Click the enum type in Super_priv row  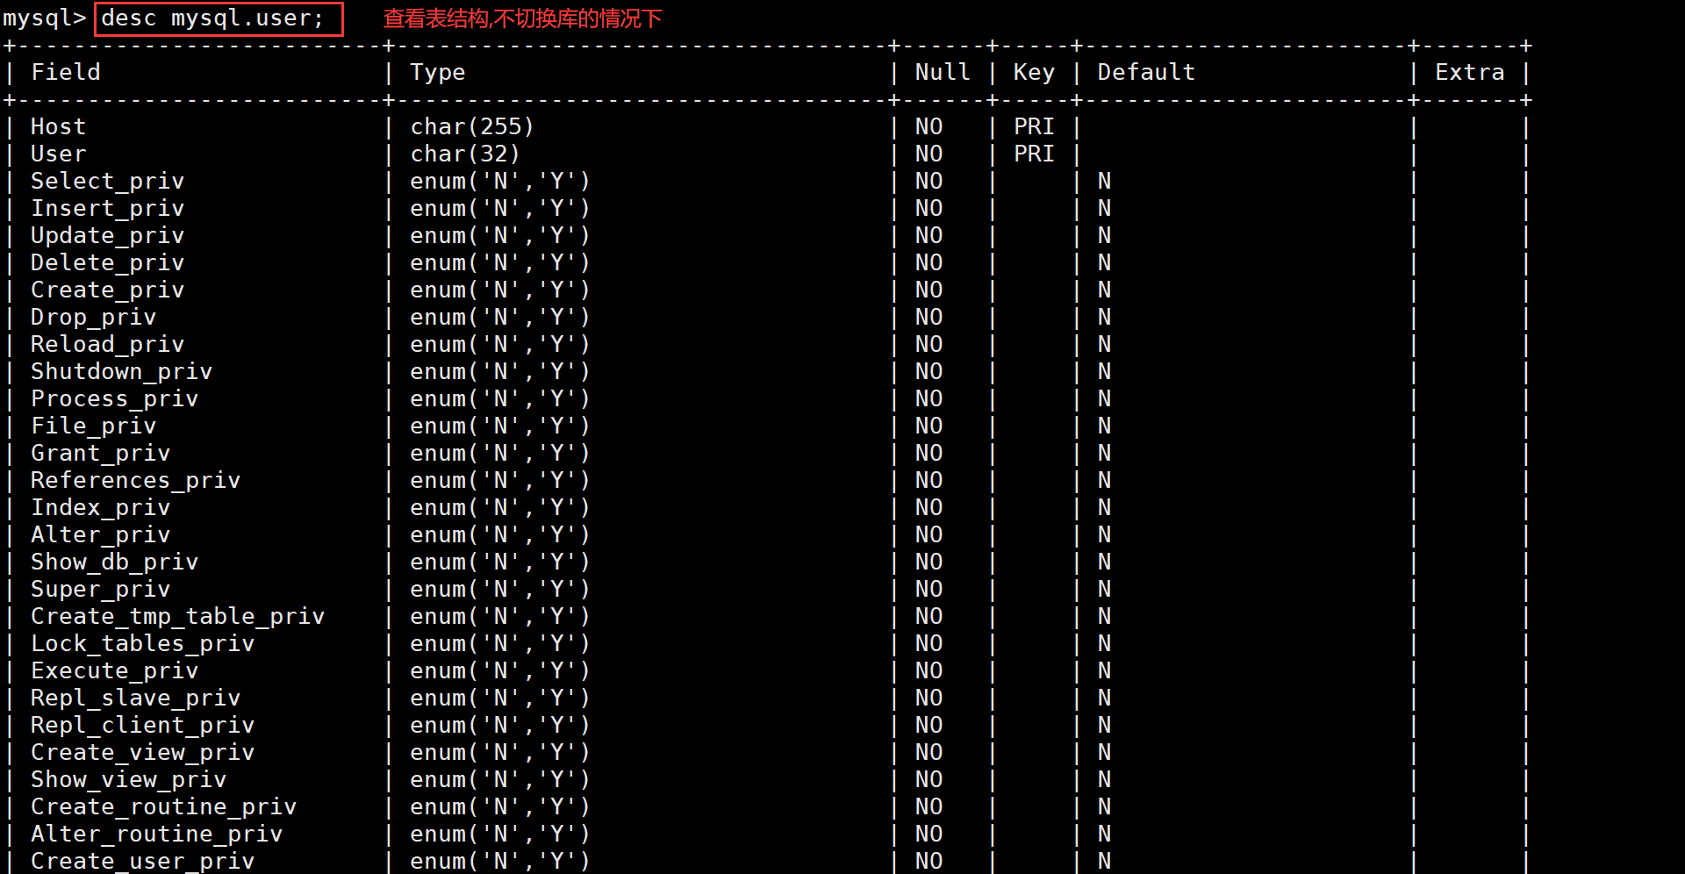tap(500, 589)
